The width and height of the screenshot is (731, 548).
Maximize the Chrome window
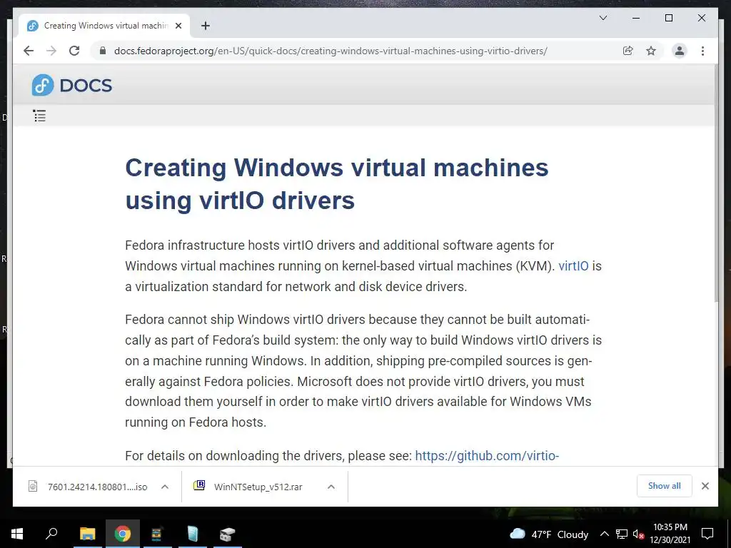pos(668,18)
